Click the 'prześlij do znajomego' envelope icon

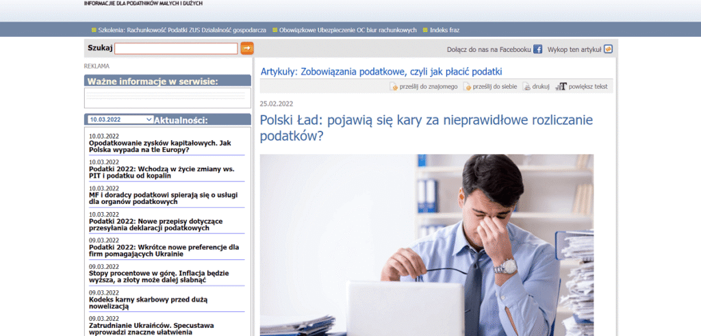pos(394,87)
